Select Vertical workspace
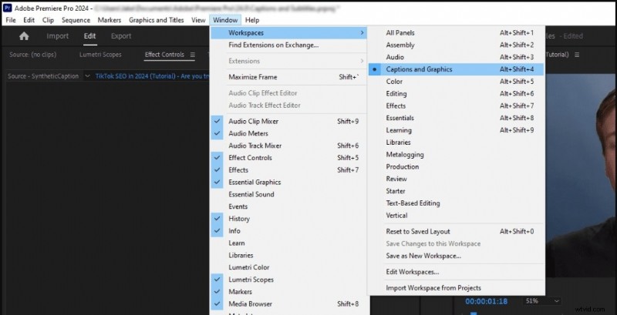The height and width of the screenshot is (315, 617). 456,216
